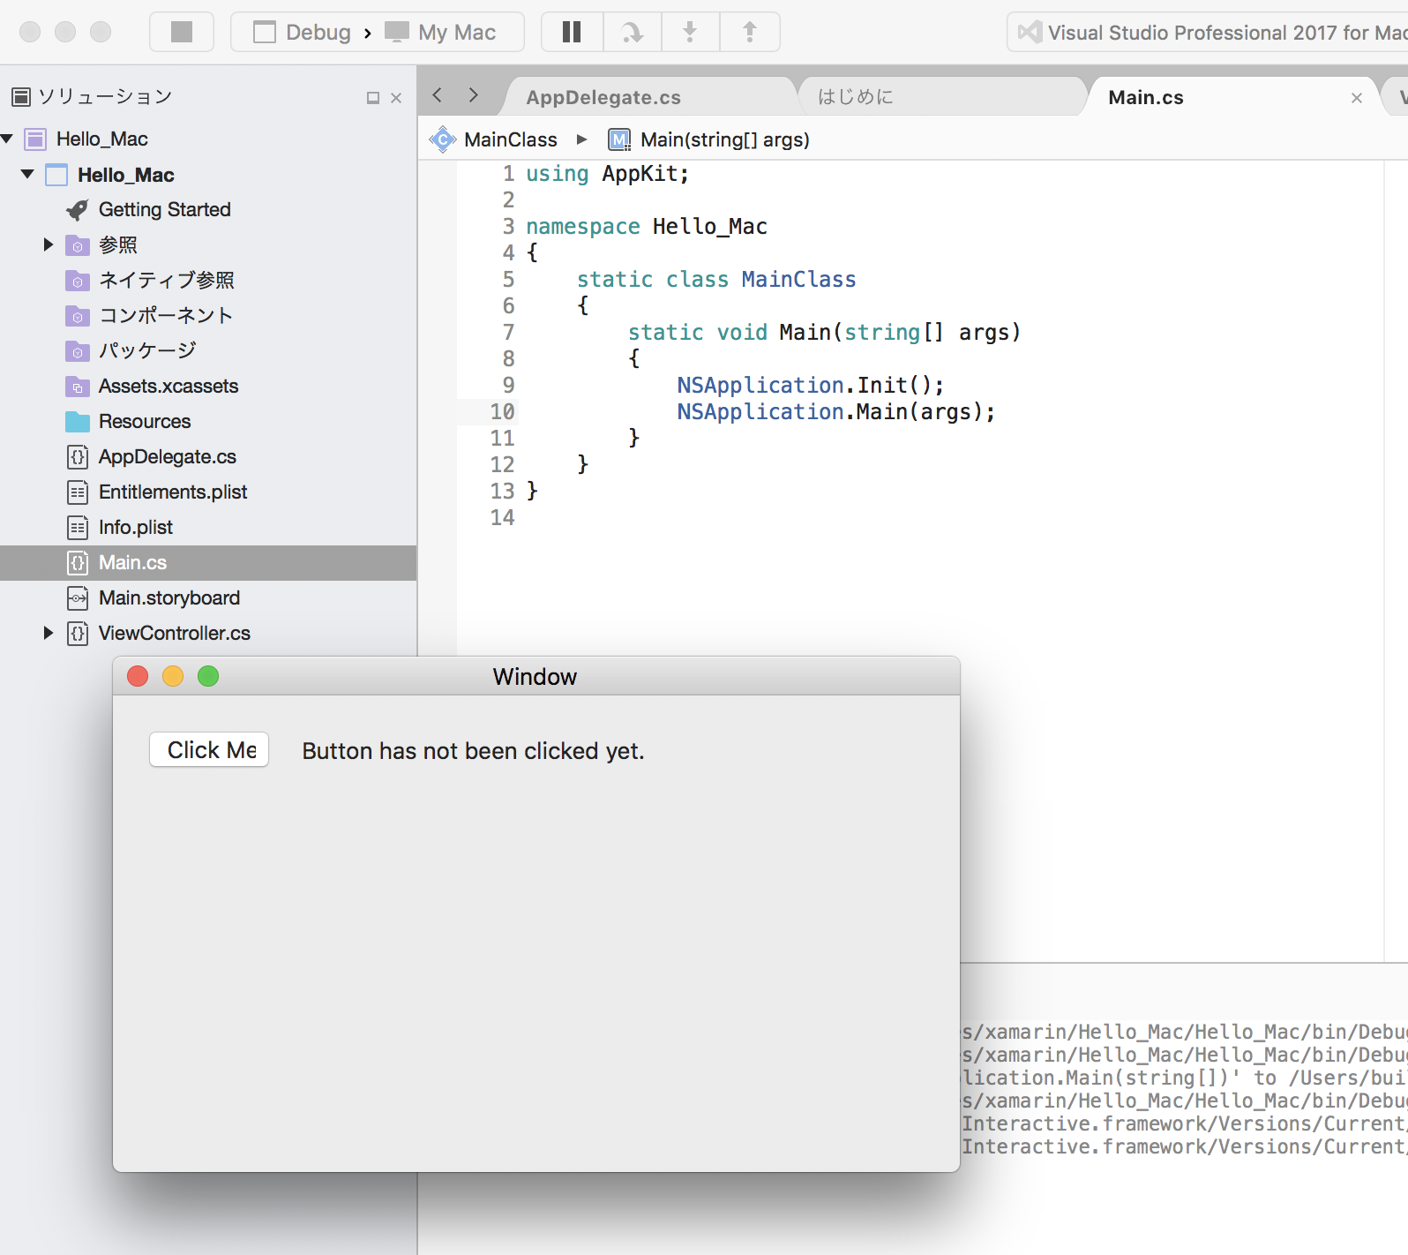
Task: Click the ViewController.cs file icon
Action: [78, 634]
